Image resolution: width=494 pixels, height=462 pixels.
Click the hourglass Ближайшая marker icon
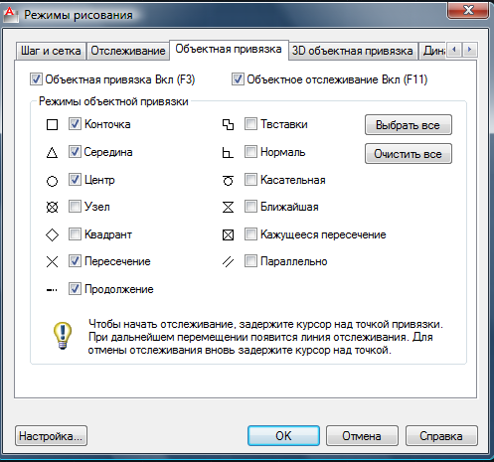(228, 208)
